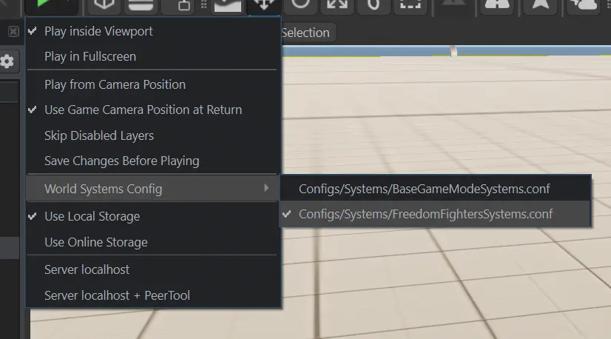Viewport: 611px width, 339px height.
Task: Select the rotate circle tool
Action: [x=300, y=4]
